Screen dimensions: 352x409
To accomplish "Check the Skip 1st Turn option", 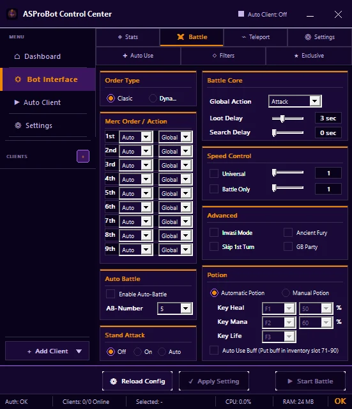I will click(x=214, y=246).
